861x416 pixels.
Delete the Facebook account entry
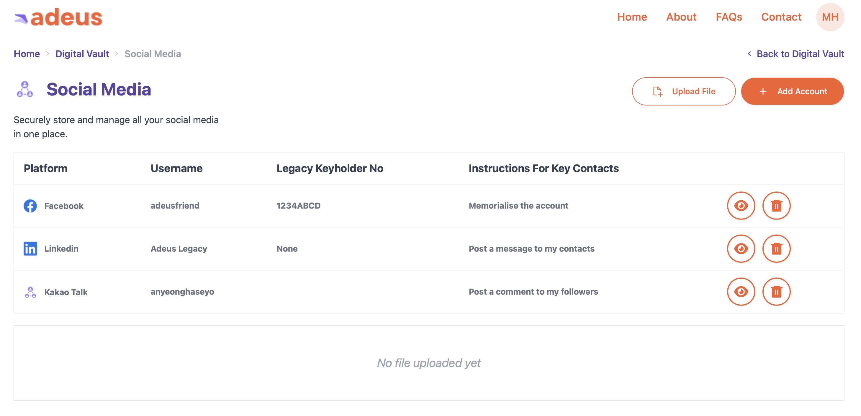pyautogui.click(x=776, y=206)
